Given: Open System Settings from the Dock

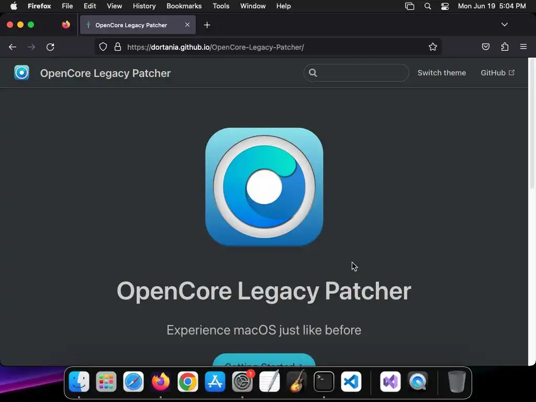Looking at the screenshot, I should [242, 382].
